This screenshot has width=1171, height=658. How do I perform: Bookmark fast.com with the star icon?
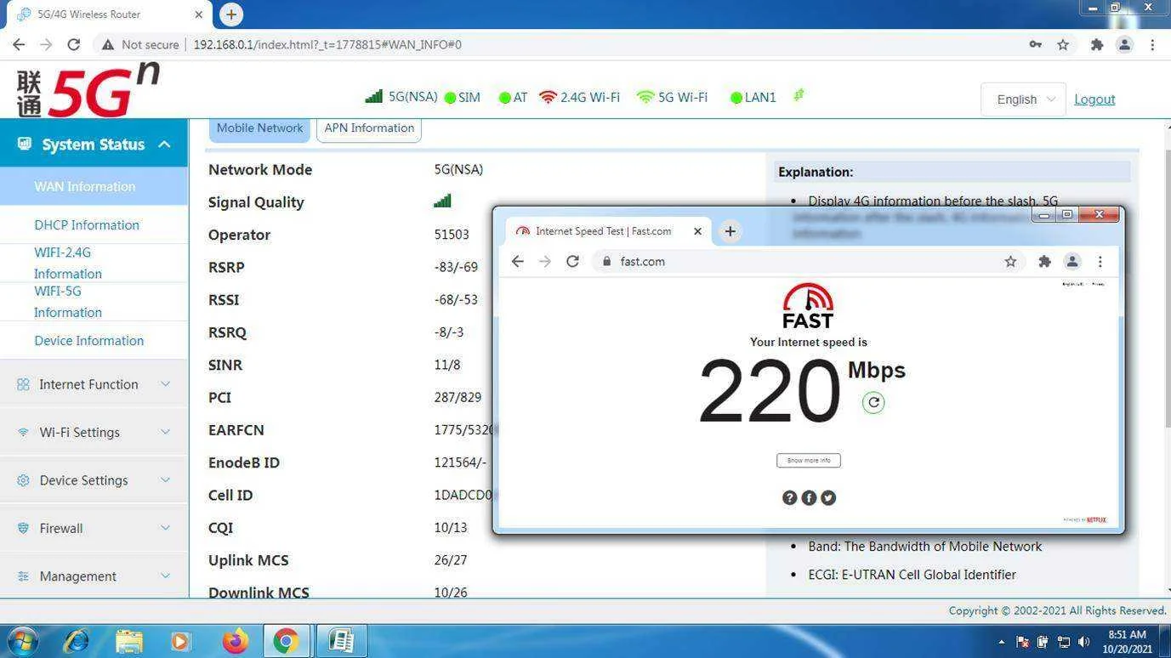click(x=1010, y=262)
